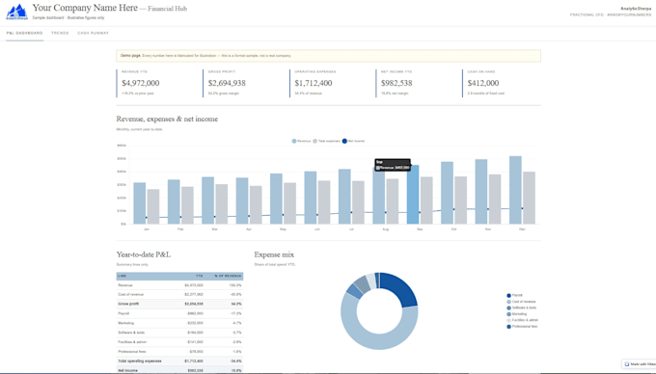Click the Year-to-date P&L heading
The height and width of the screenshot is (374, 656).
click(144, 254)
